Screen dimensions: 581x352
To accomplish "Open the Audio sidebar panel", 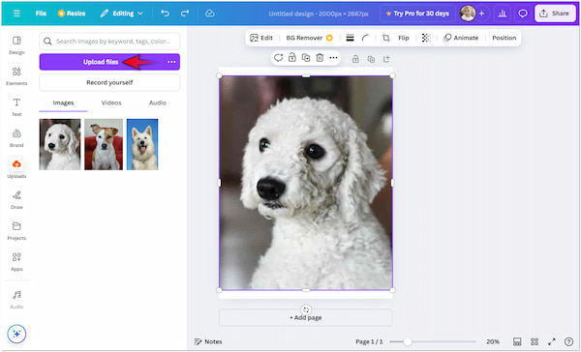I will coord(16,300).
